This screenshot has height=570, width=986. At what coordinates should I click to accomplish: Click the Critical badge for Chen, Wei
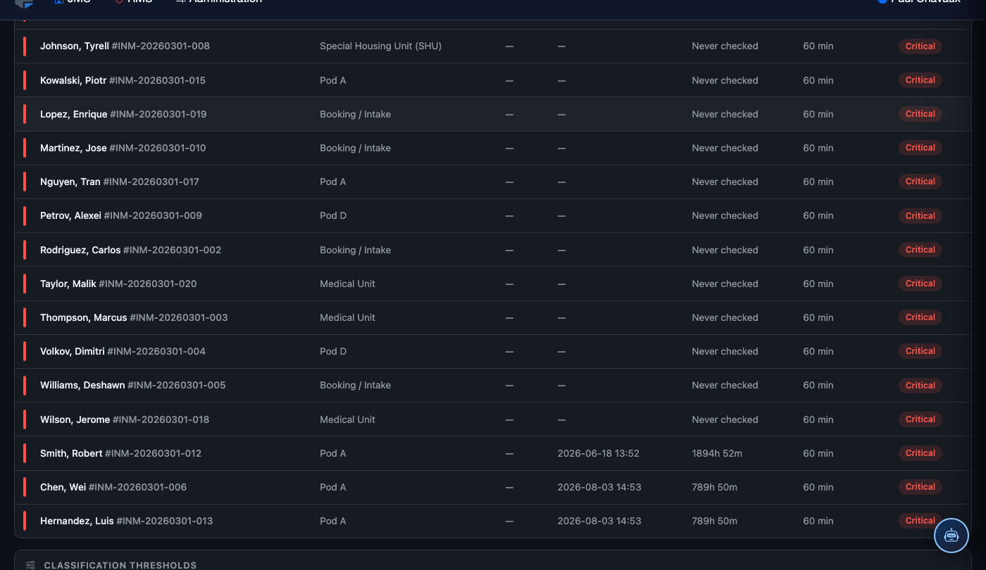tap(920, 487)
